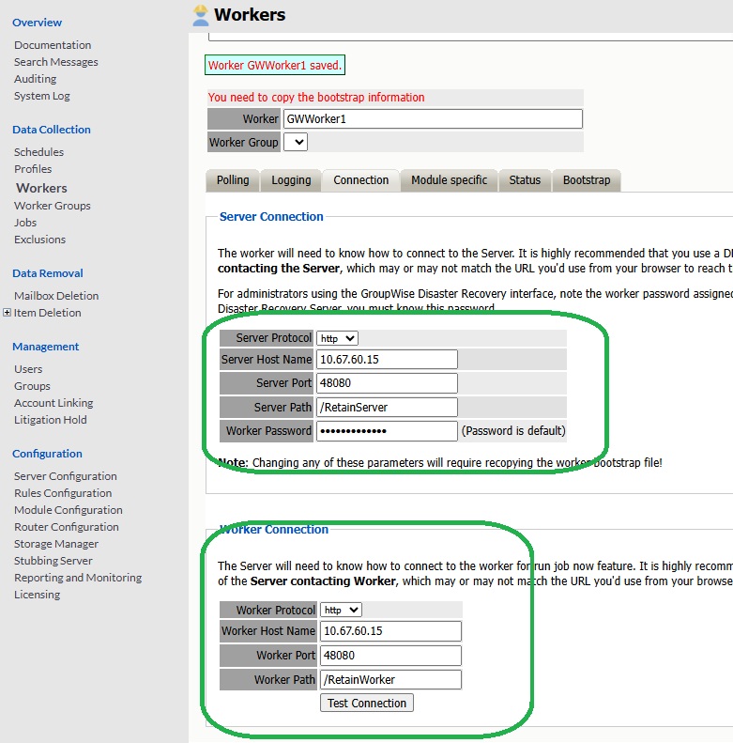Open the Module specific tab
Screen dimensions: 733x743
click(449, 180)
